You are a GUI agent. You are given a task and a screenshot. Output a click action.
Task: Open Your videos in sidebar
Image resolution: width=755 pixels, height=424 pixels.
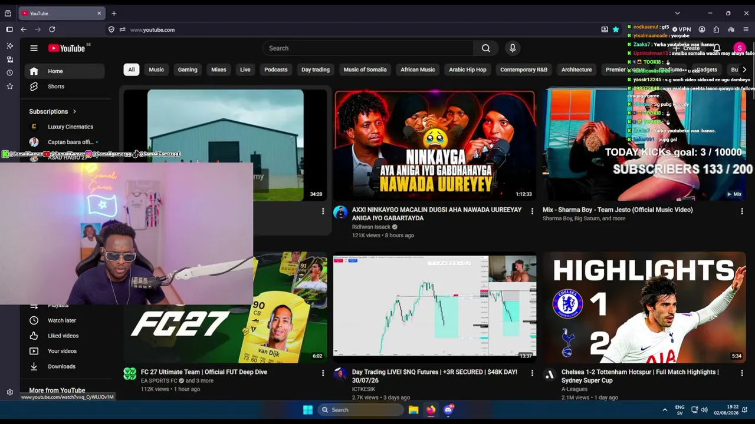(65, 351)
